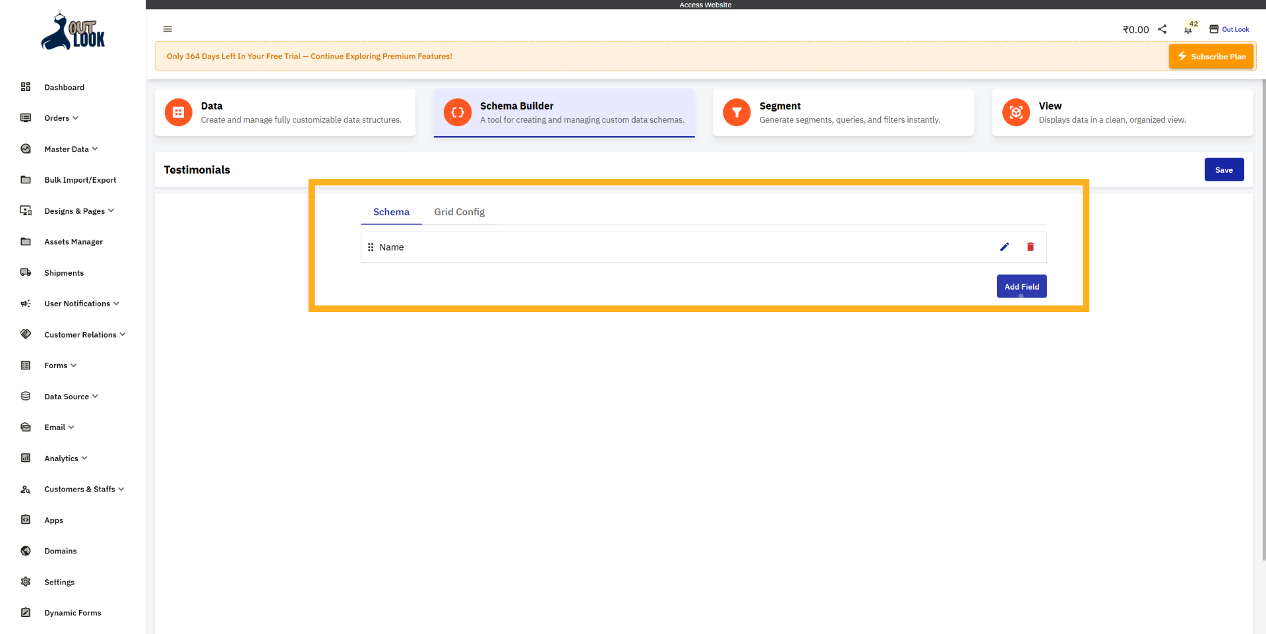Click the Email sidebar icon
The height and width of the screenshot is (634, 1266).
[x=26, y=428]
